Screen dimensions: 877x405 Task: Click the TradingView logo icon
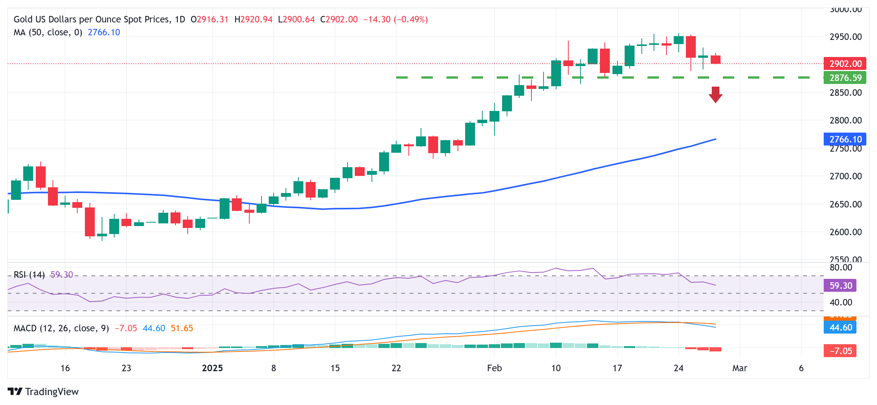click(15, 391)
